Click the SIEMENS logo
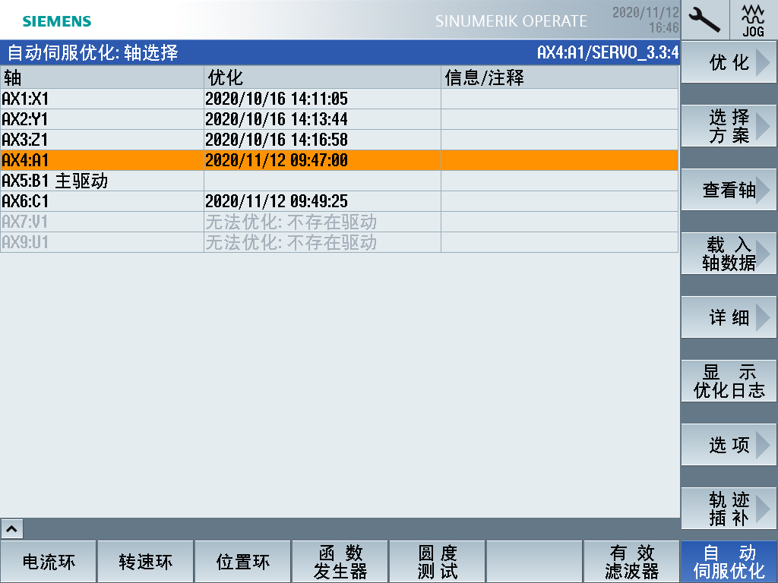This screenshot has height=583, width=778. click(x=57, y=20)
